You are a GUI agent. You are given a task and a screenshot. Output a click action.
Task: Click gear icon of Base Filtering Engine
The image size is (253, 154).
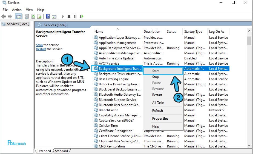coord(96,79)
